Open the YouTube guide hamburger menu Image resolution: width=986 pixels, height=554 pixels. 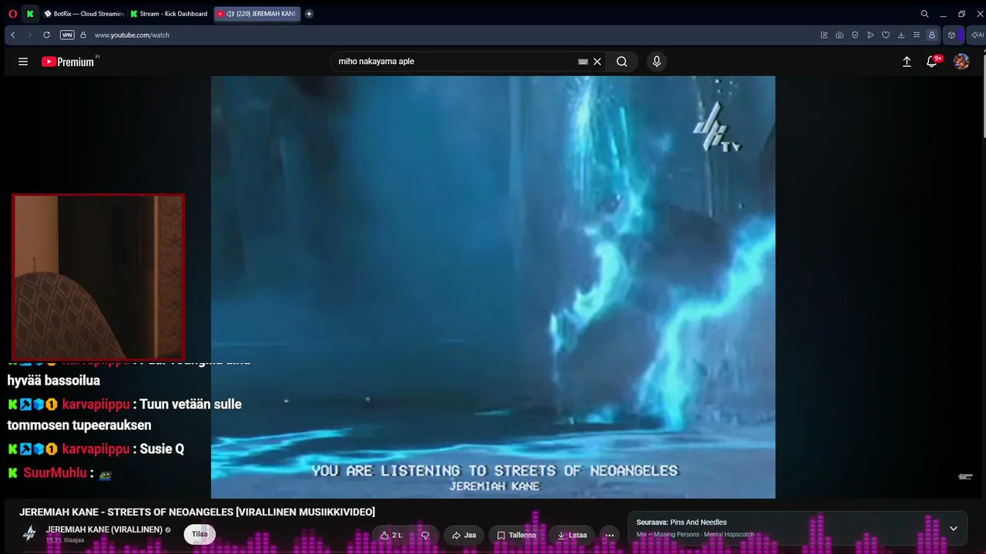click(23, 62)
